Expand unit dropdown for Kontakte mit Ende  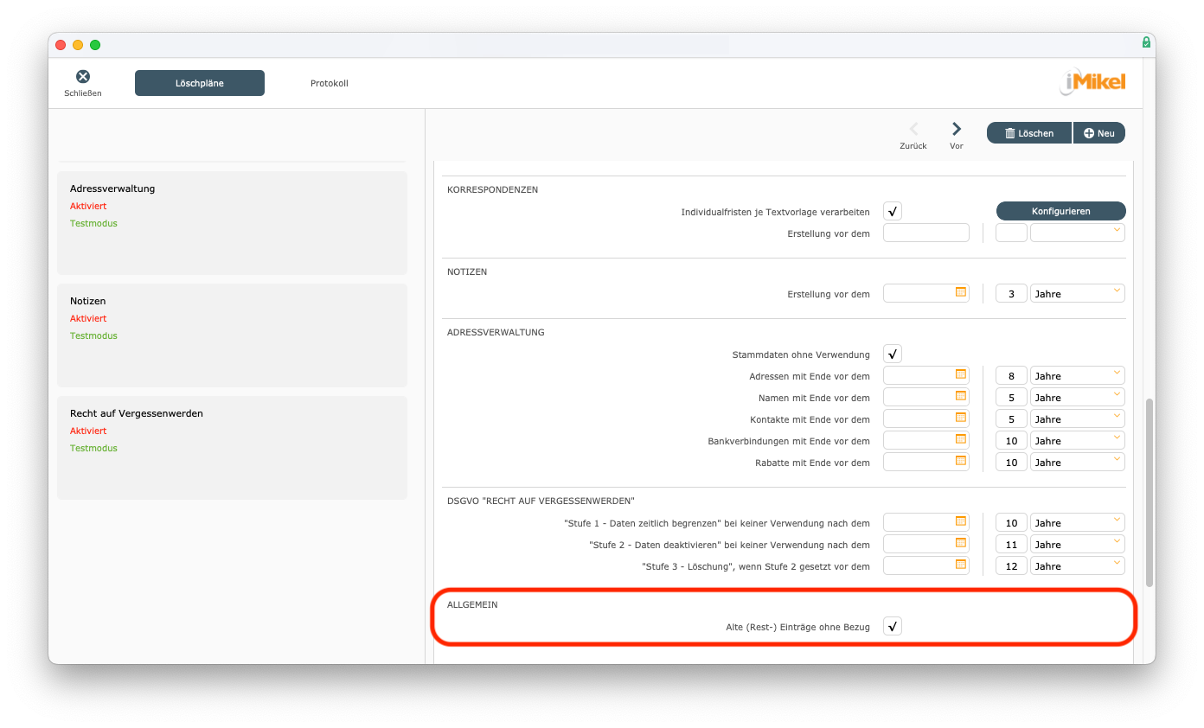pyautogui.click(x=1077, y=418)
